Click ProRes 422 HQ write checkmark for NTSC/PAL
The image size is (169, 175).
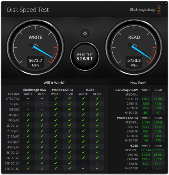pyautogui.click(x=56, y=98)
